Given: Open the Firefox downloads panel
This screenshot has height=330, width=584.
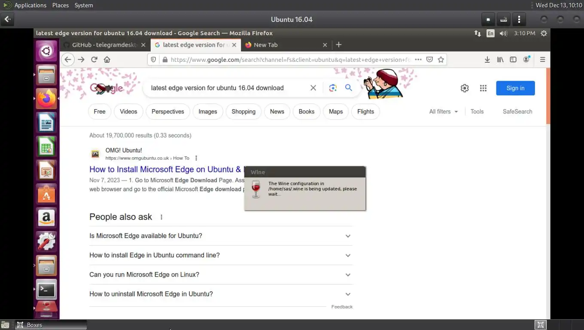Looking at the screenshot, I should click(x=487, y=60).
